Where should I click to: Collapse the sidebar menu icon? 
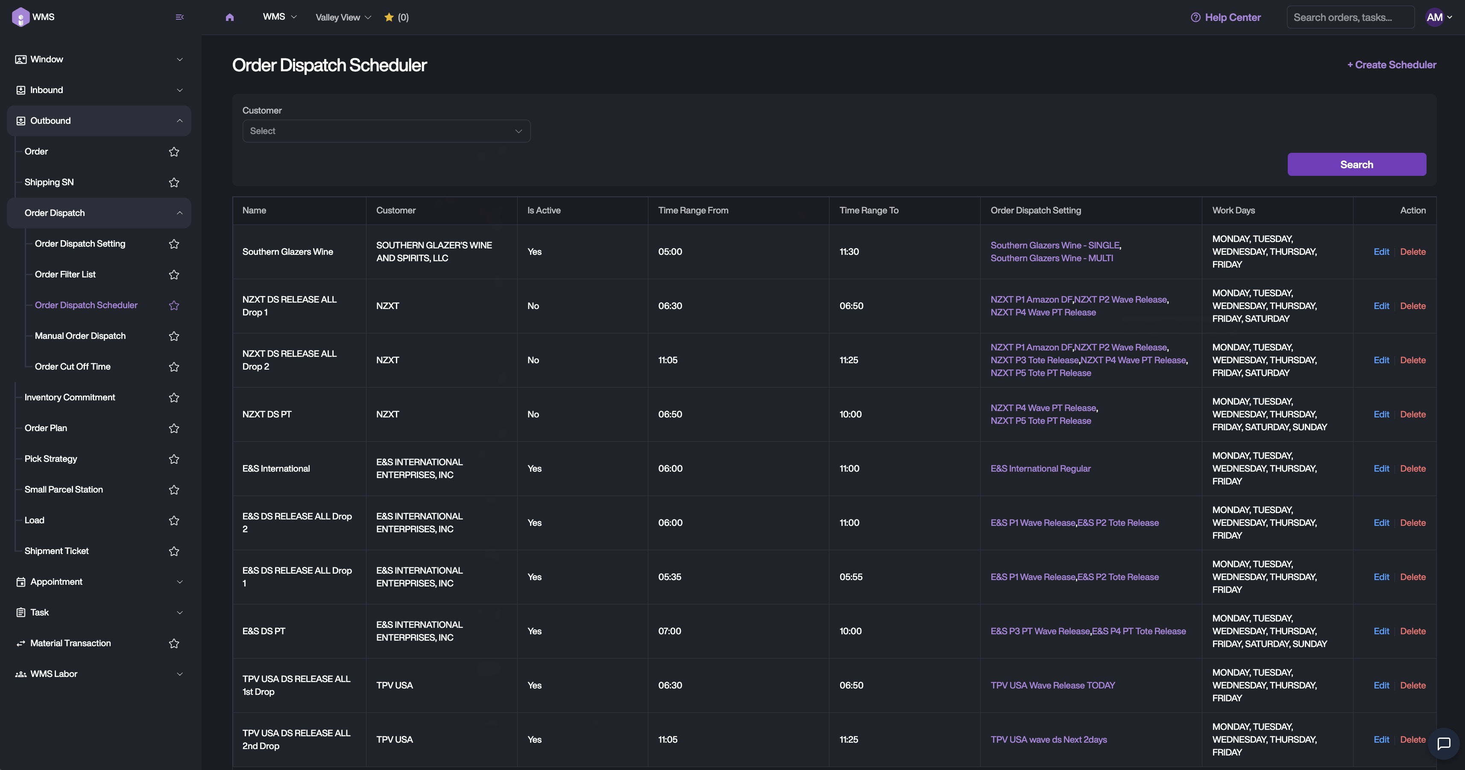tap(180, 17)
